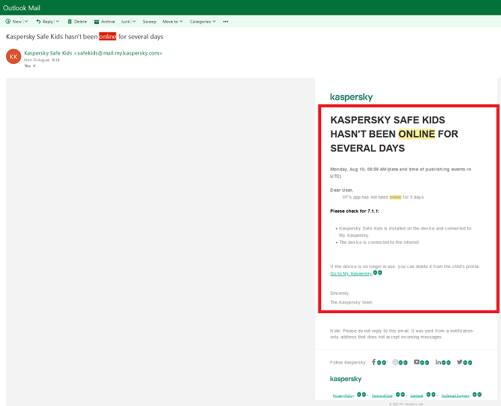Screen dimensions: 501x406
Task: Click the yellow highlighted ONLINE in heading
Action: click(x=417, y=134)
